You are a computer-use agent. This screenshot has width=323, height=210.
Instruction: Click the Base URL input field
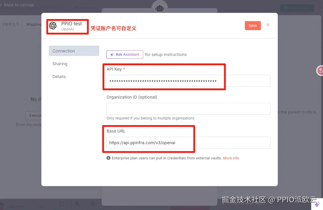[x=188, y=143]
